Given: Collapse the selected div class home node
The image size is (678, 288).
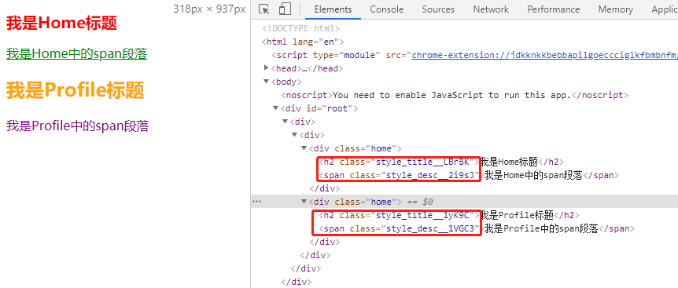Looking at the screenshot, I should click(x=304, y=202).
